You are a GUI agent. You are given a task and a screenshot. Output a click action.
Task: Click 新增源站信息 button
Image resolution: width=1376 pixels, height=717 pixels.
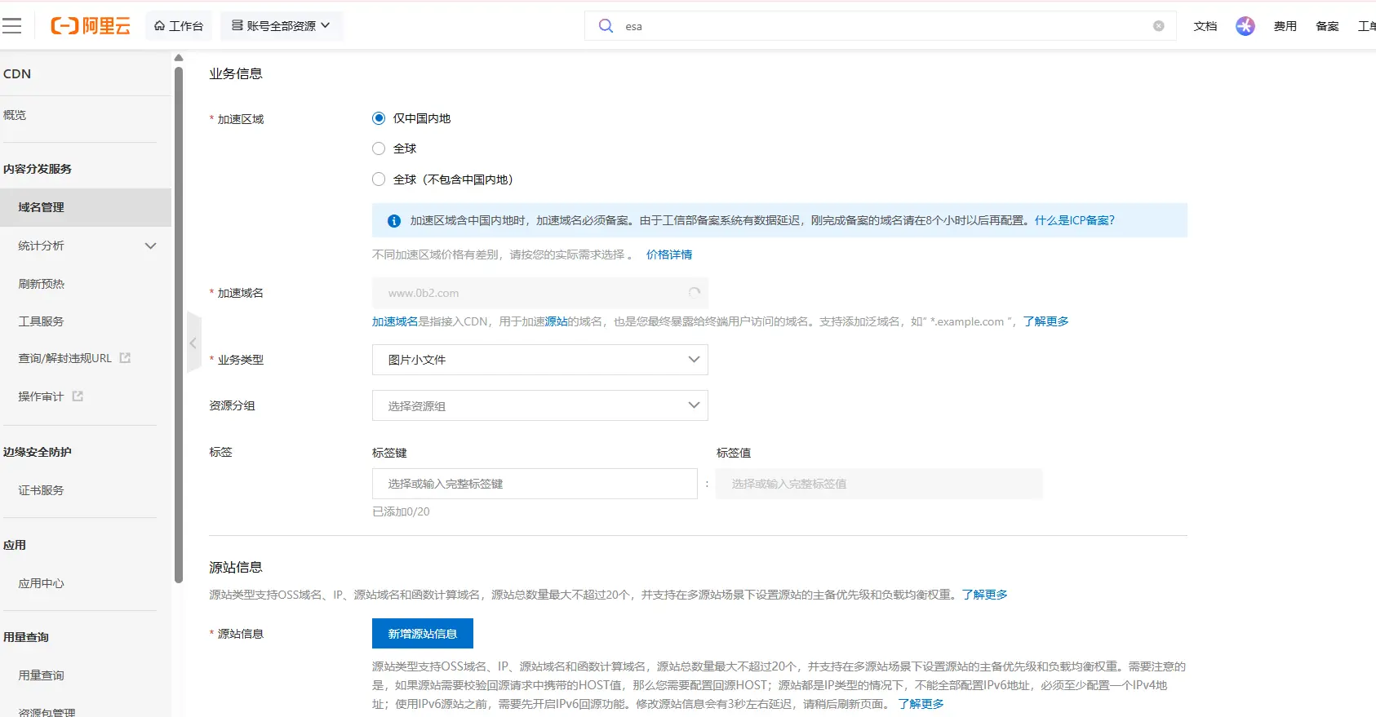tap(423, 634)
